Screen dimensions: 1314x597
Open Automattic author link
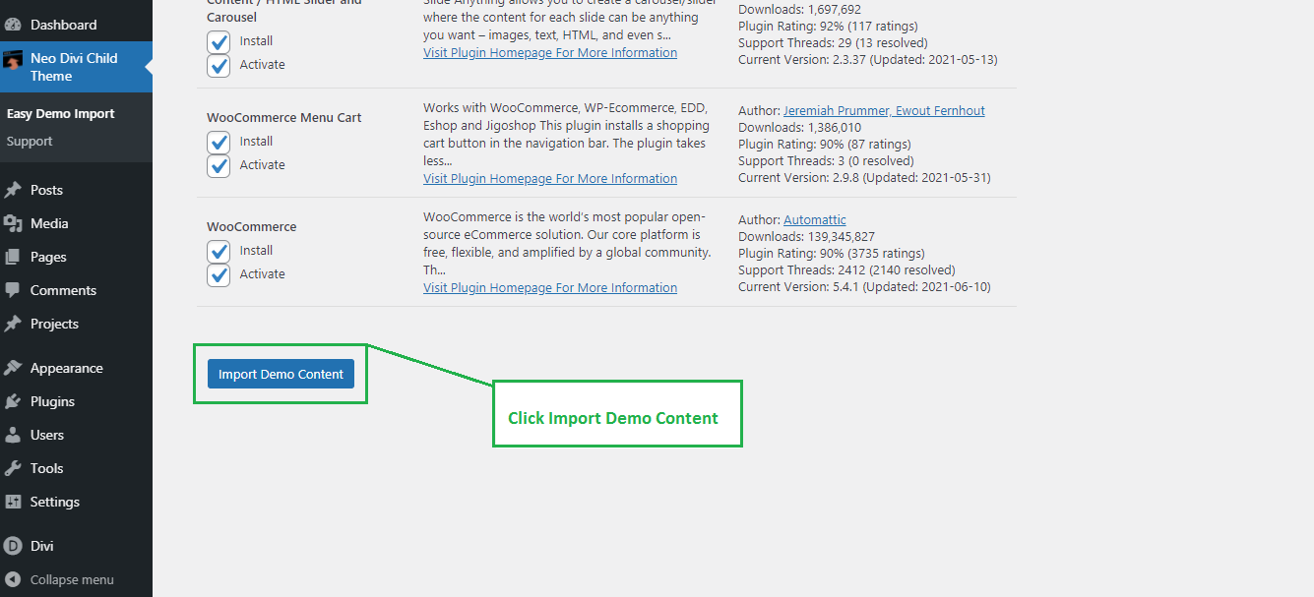point(815,220)
